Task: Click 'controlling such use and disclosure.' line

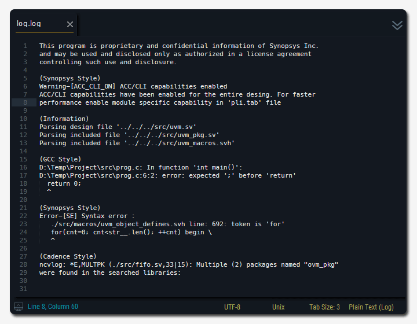Action: [x=108, y=62]
